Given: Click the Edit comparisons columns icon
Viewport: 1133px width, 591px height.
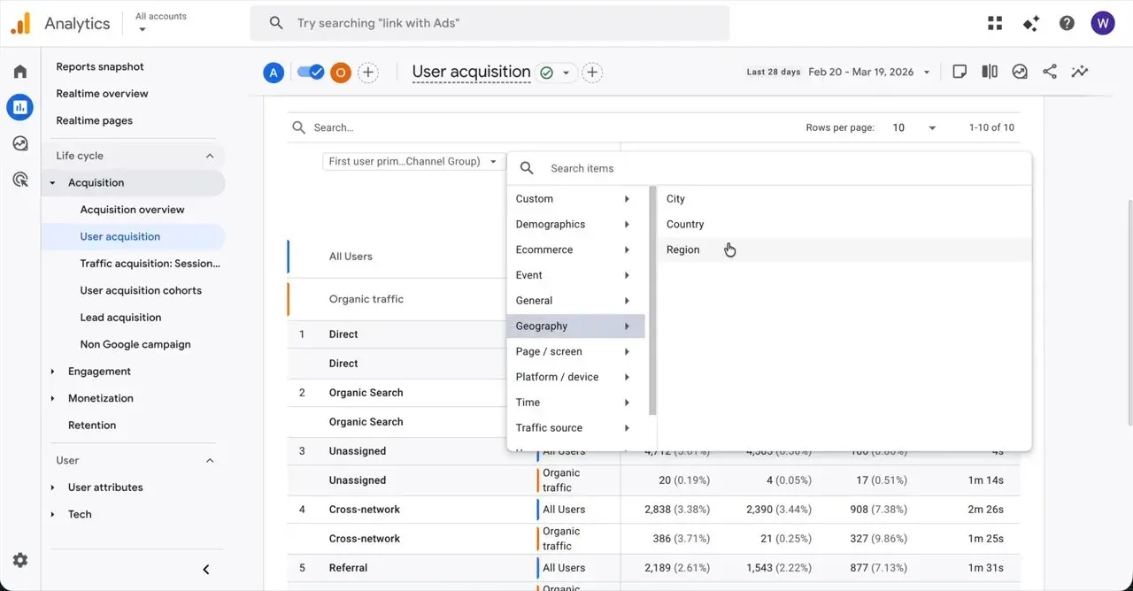Looking at the screenshot, I should 990,72.
